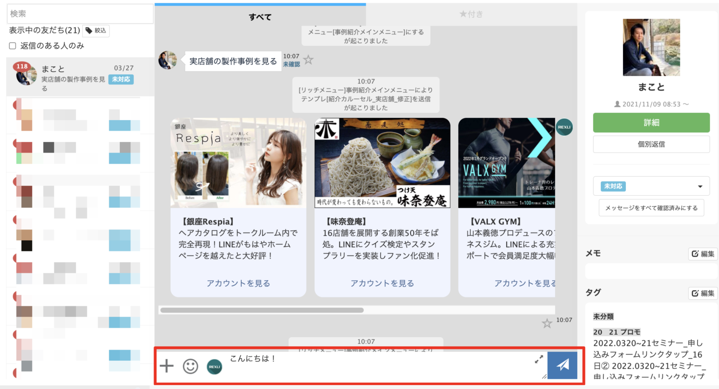This screenshot has height=389, width=719.
Task: Select まこと in the friends list
Action: click(80, 77)
